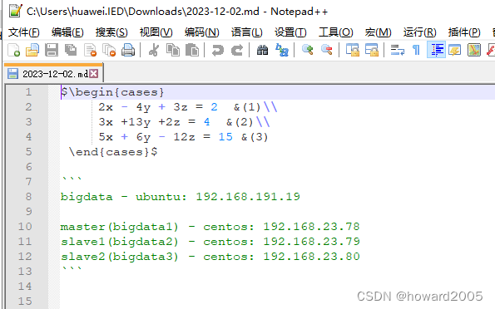Open the 运行(R) menu
The image size is (495, 309).
[x=419, y=32]
